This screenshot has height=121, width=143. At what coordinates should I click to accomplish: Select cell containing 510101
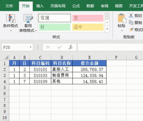pos(40,69)
